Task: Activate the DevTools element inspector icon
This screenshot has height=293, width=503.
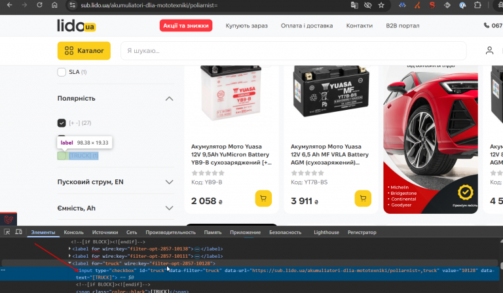Action: 7,232
